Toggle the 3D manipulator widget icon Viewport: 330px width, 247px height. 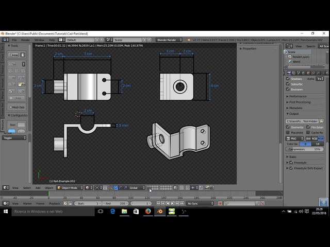tap(111, 188)
